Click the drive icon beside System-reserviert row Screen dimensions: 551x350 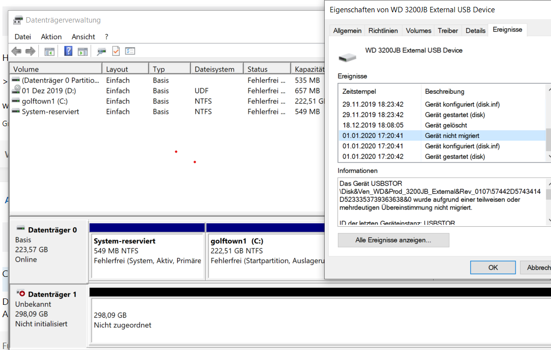[16, 111]
